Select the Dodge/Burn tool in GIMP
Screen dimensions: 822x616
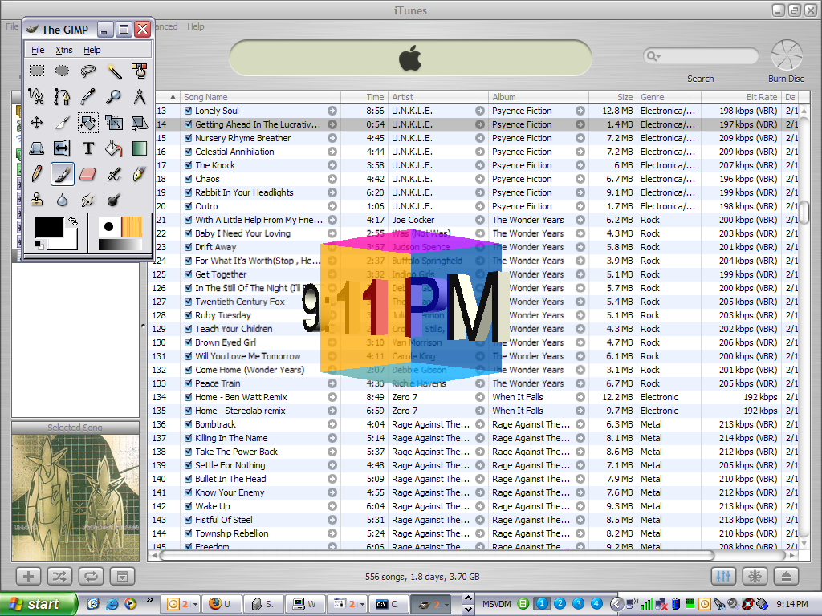(x=114, y=200)
